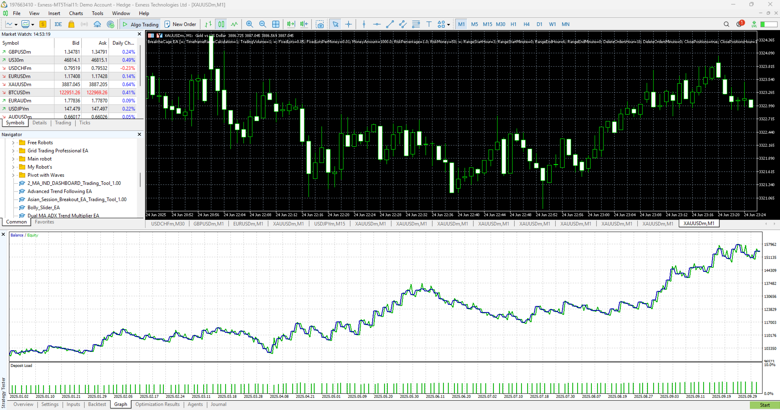This screenshot has width=780, height=410.
Task: Select the crosshair tool
Action: 348,24
